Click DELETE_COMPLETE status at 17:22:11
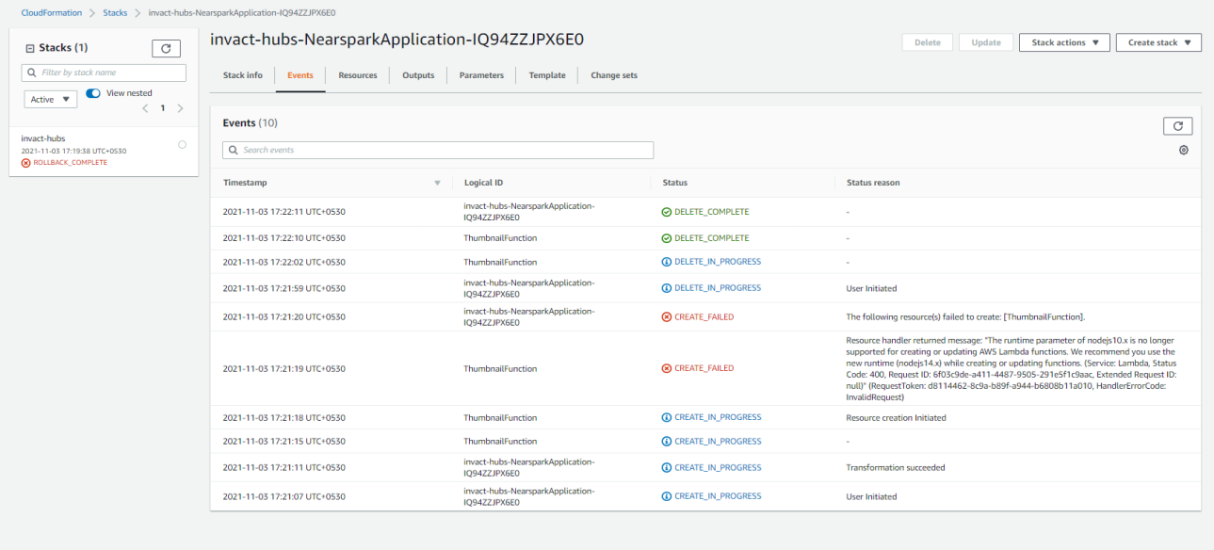 pos(705,212)
